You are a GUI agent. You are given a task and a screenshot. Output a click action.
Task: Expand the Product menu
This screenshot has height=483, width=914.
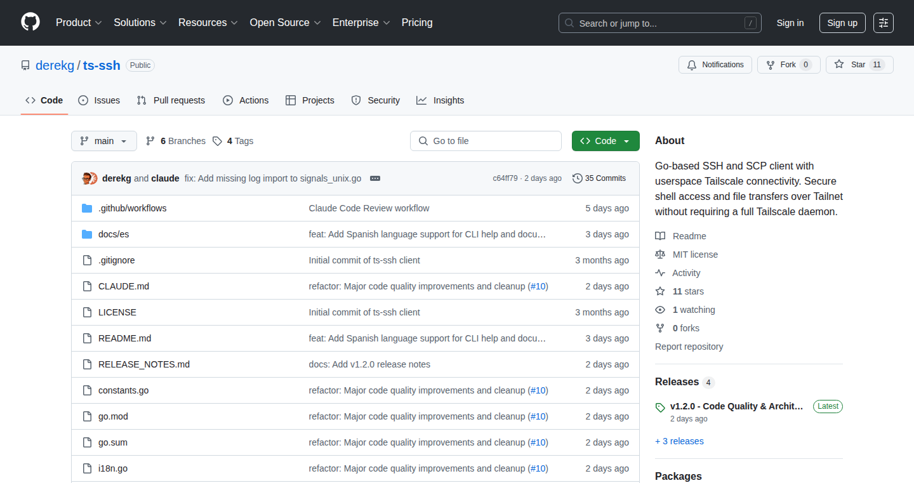click(79, 23)
